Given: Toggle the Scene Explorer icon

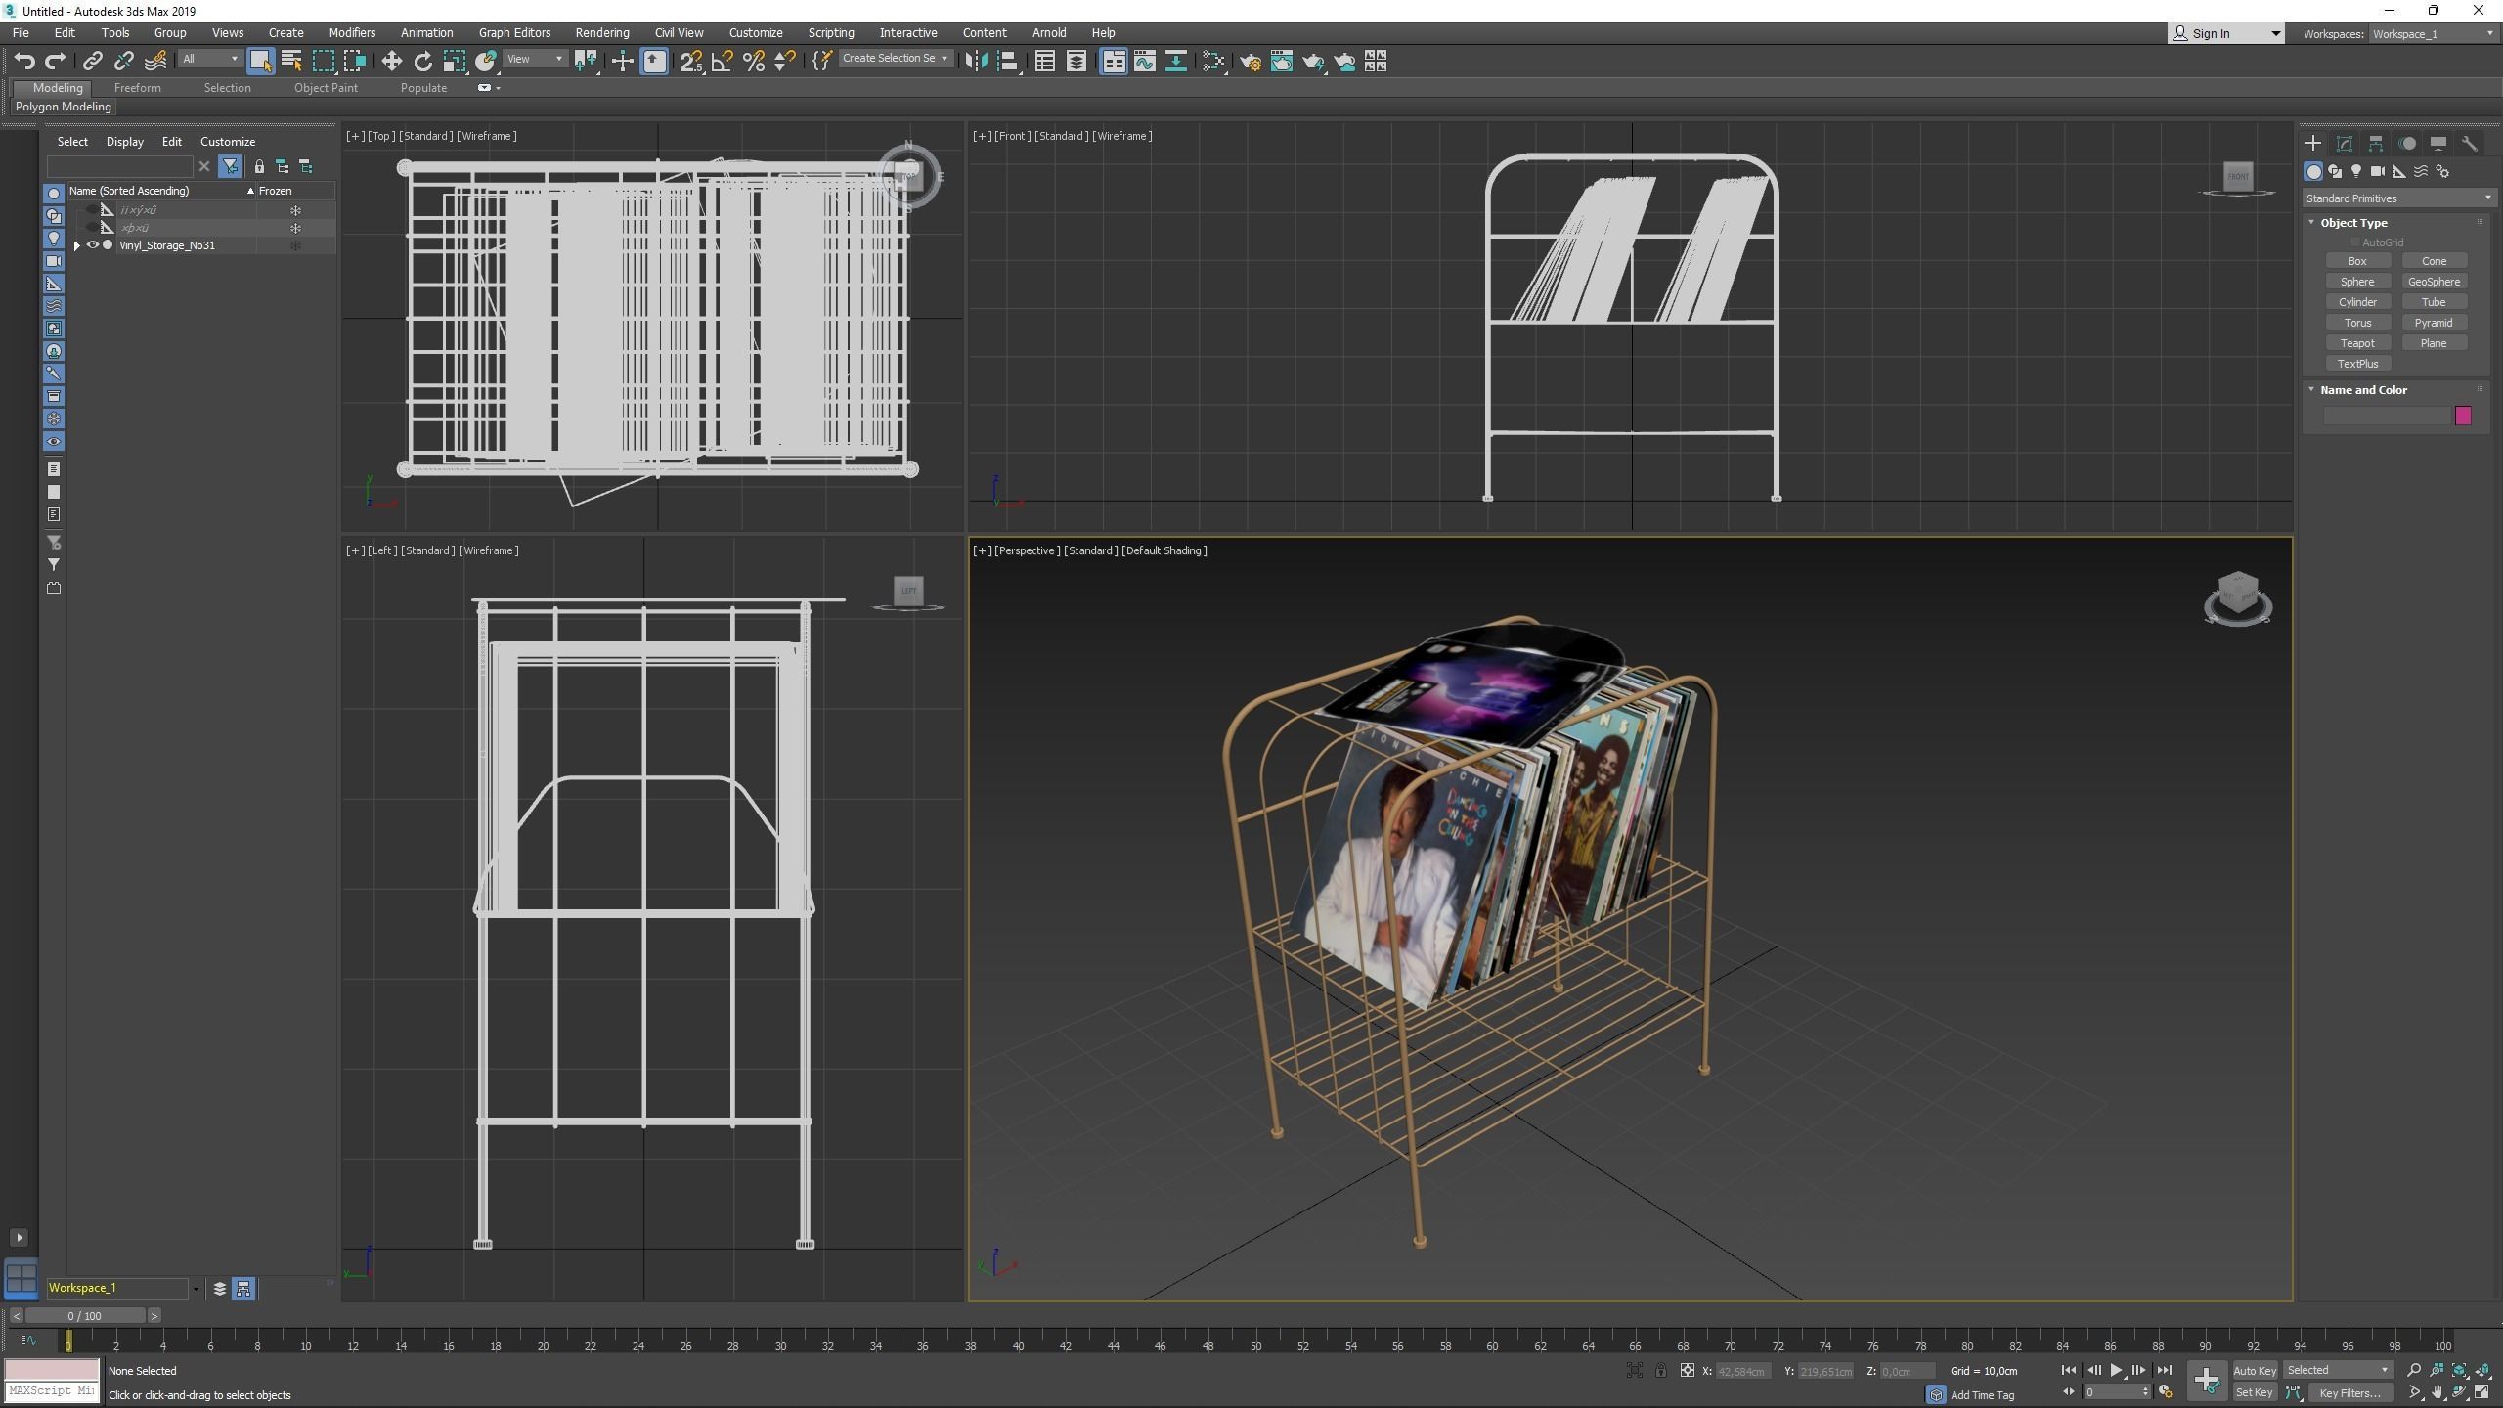Looking at the screenshot, I should (x=1045, y=62).
